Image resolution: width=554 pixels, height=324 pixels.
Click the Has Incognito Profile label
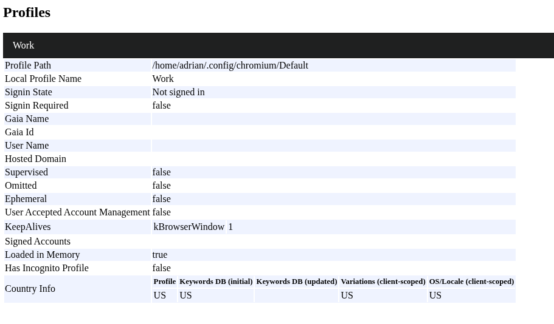[x=47, y=268]
